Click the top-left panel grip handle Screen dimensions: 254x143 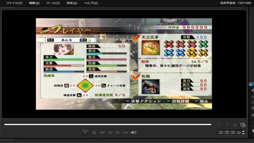[7, 8]
